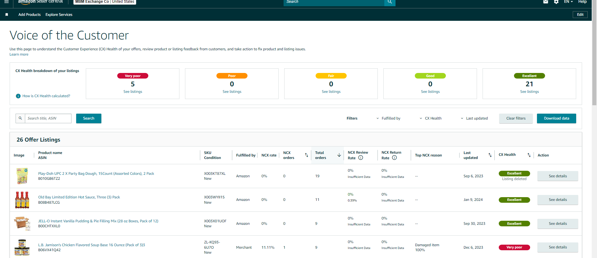597x258 pixels.
Task: Open Explore Services menu item
Action: click(x=59, y=15)
